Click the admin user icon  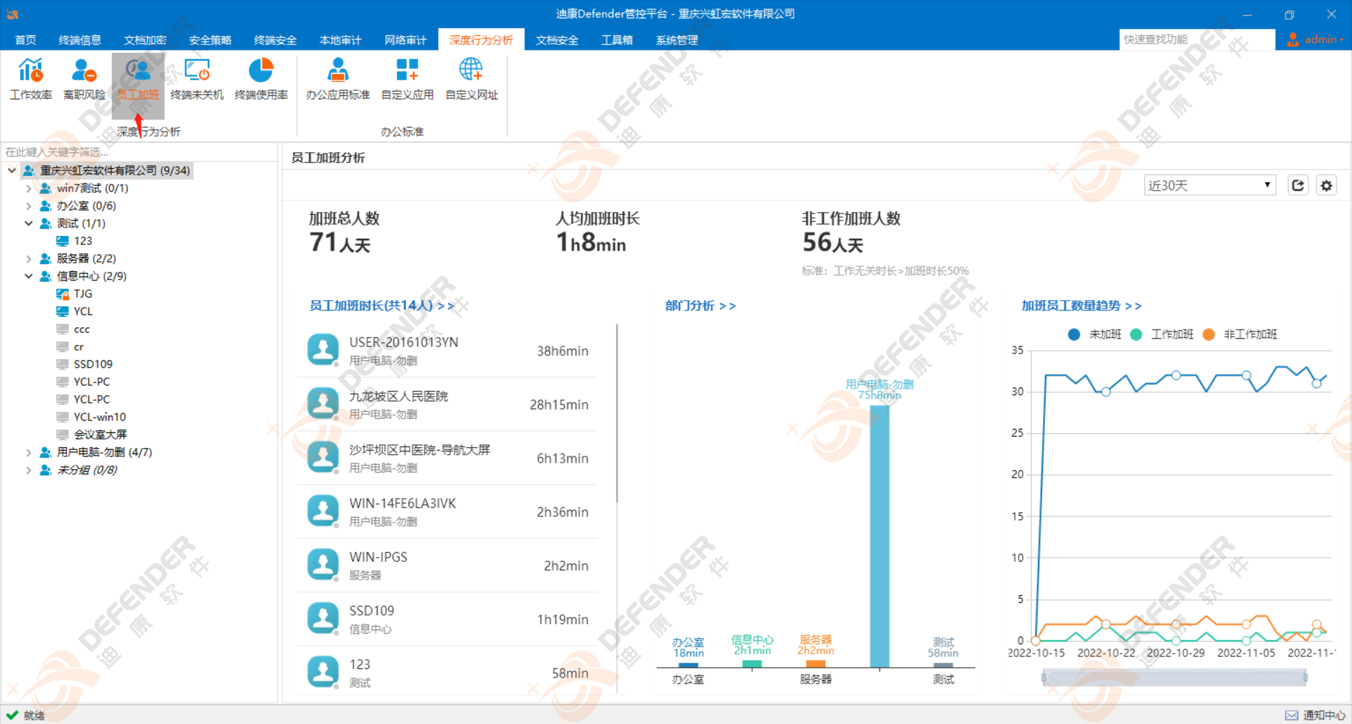click(1293, 39)
